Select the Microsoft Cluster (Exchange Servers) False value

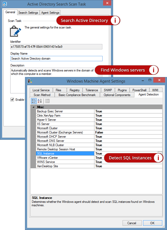pyautogui.click(x=128, y=132)
